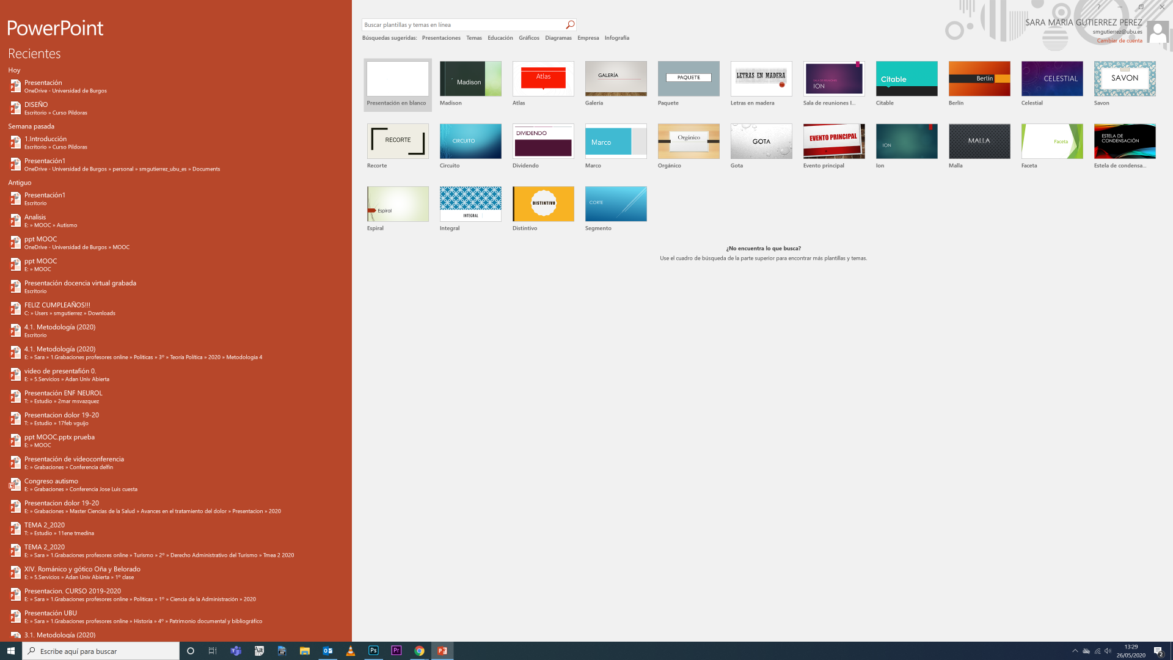
Task: Click the file icon beside Congreso autismo
Action: (15, 485)
